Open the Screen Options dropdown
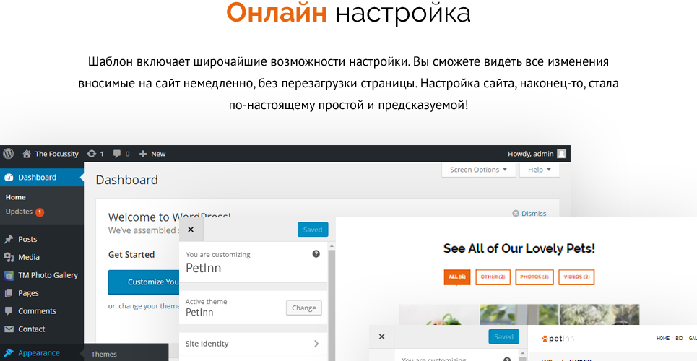The height and width of the screenshot is (361, 697). pos(478,170)
